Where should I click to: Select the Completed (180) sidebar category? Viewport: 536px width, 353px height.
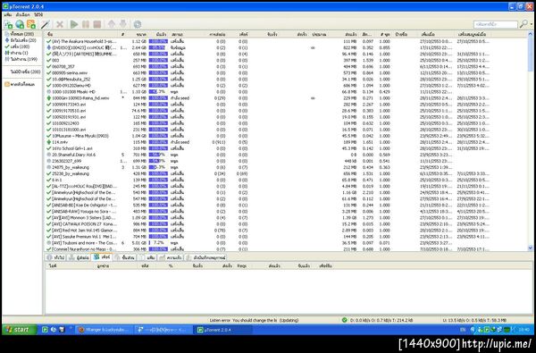click(17, 46)
